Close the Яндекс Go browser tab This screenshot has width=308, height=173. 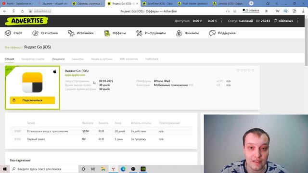137,3
